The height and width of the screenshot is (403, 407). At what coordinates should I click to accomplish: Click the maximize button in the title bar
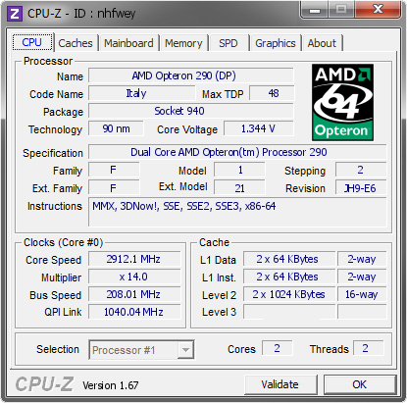pyautogui.click(x=341, y=10)
